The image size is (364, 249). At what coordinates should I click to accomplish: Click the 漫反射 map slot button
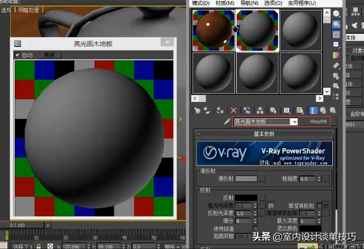(x=262, y=179)
